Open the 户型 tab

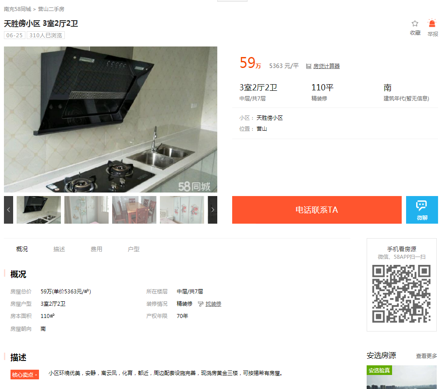[134, 249]
